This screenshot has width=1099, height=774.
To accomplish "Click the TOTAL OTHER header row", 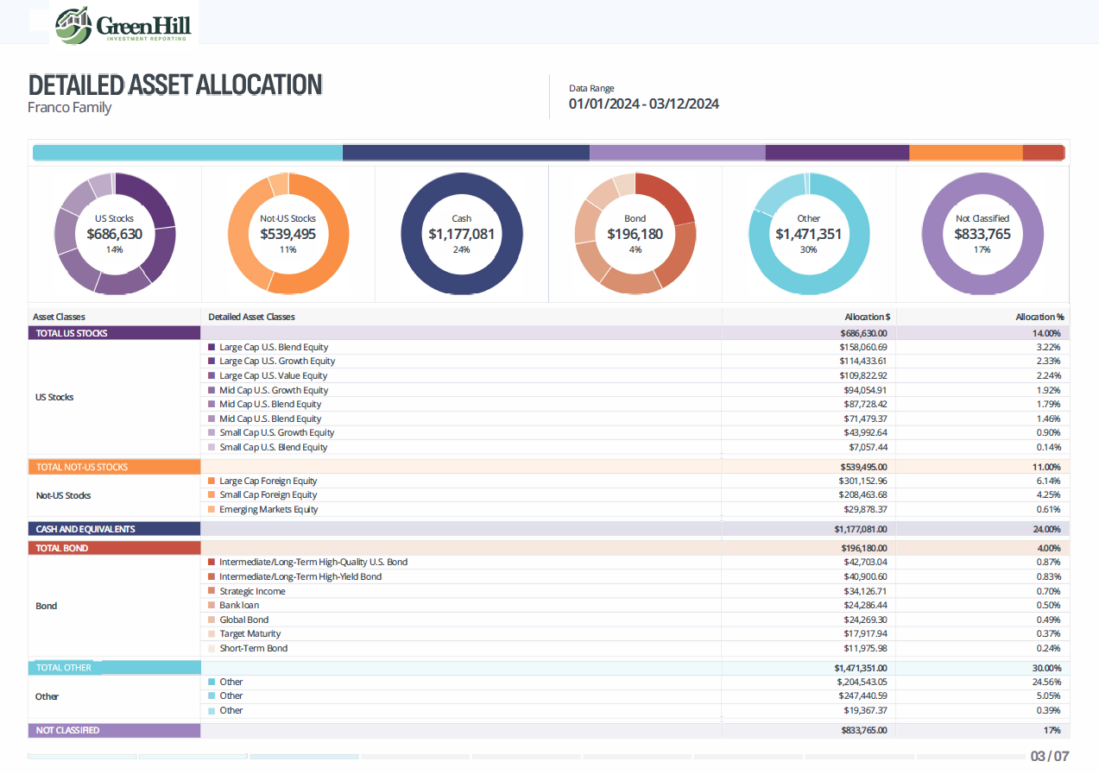I will (549, 668).
